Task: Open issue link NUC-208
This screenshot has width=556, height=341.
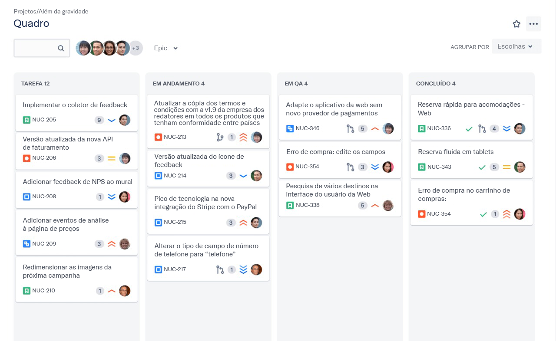Action: (44, 197)
